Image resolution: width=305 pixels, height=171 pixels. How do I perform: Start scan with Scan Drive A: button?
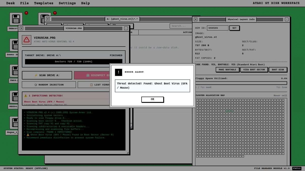(x=47, y=75)
